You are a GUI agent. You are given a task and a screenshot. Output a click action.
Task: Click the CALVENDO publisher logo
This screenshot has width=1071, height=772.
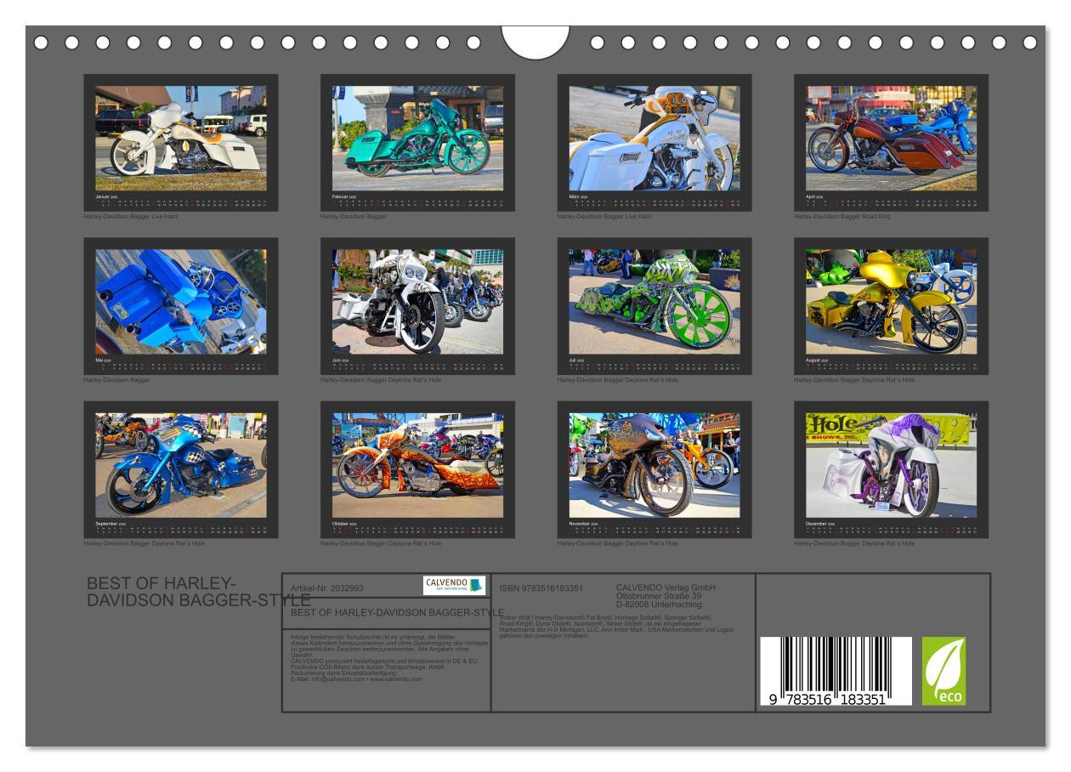click(x=451, y=585)
